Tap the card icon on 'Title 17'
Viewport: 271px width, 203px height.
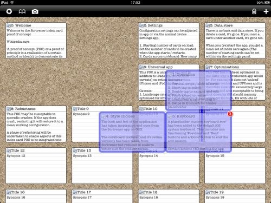pyautogui.click(x=75, y=192)
